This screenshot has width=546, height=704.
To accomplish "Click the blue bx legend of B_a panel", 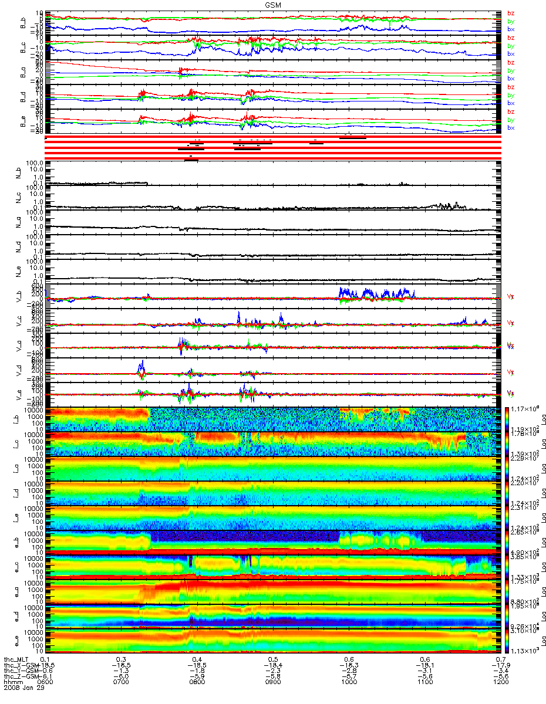I will [511, 78].
